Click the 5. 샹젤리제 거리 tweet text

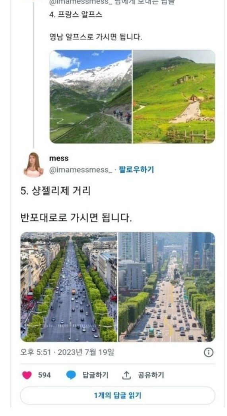coord(55,191)
